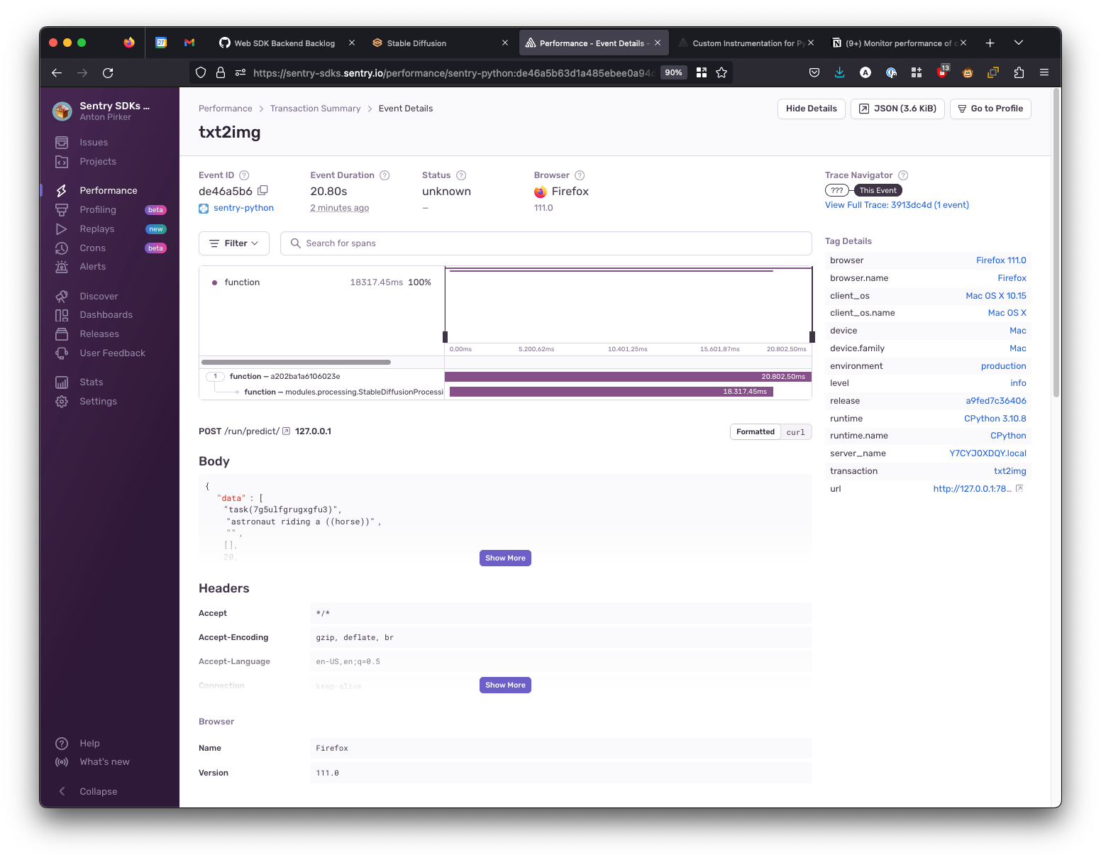Open Projects in the sidebar
The width and height of the screenshot is (1101, 860).
(98, 162)
